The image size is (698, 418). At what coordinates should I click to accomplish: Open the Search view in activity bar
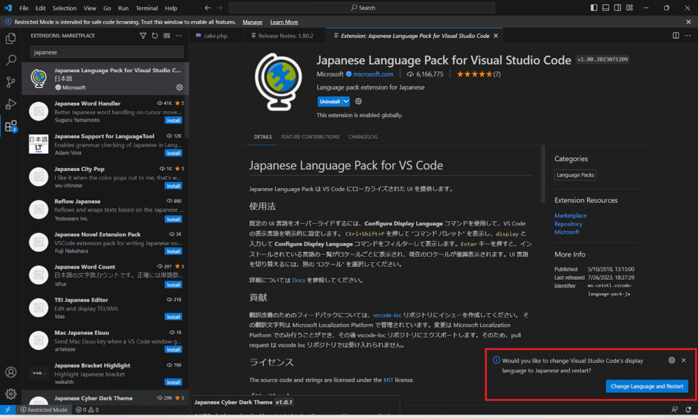point(11,60)
